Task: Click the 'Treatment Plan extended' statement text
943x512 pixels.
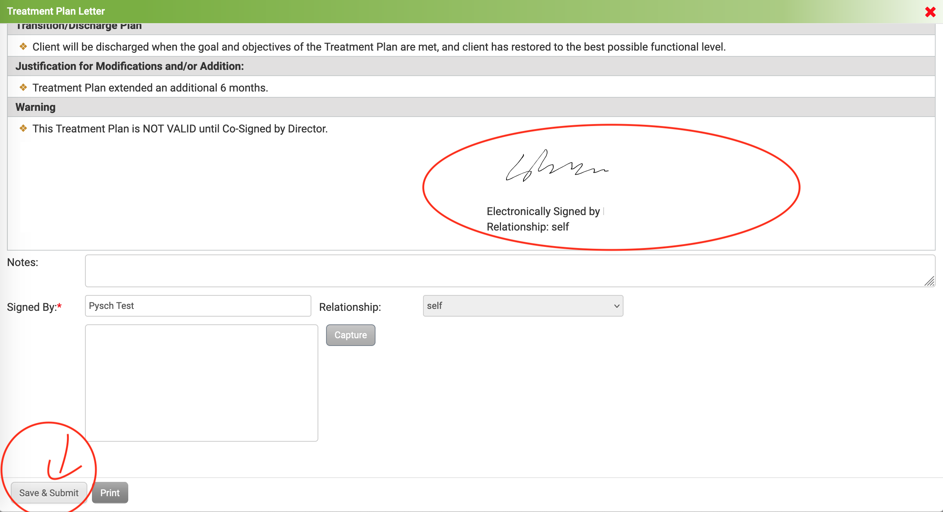Action: pyautogui.click(x=150, y=88)
